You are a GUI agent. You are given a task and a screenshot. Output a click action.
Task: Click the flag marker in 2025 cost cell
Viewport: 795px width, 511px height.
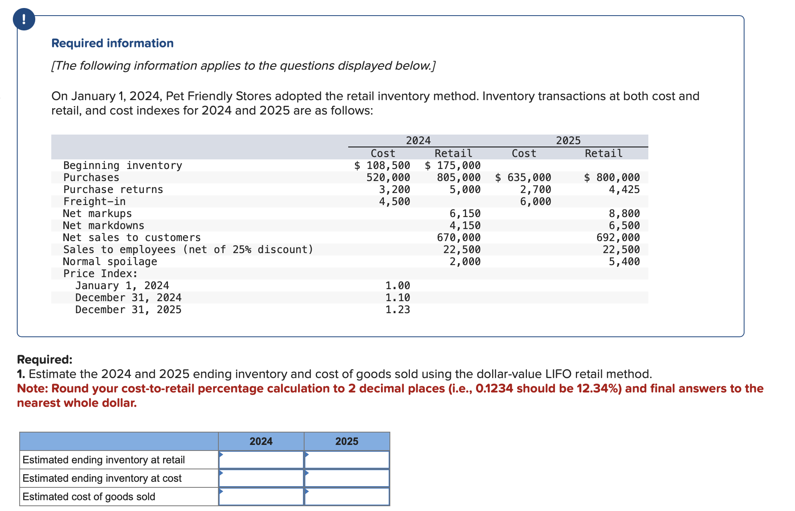[x=307, y=473]
